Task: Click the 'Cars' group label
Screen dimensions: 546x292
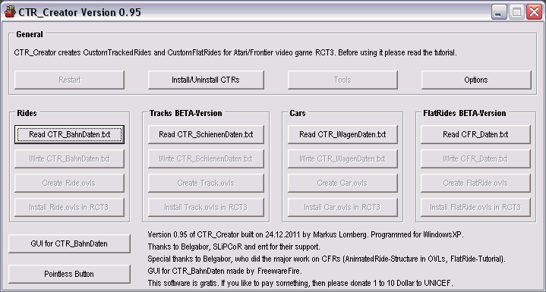Action: tap(298, 113)
